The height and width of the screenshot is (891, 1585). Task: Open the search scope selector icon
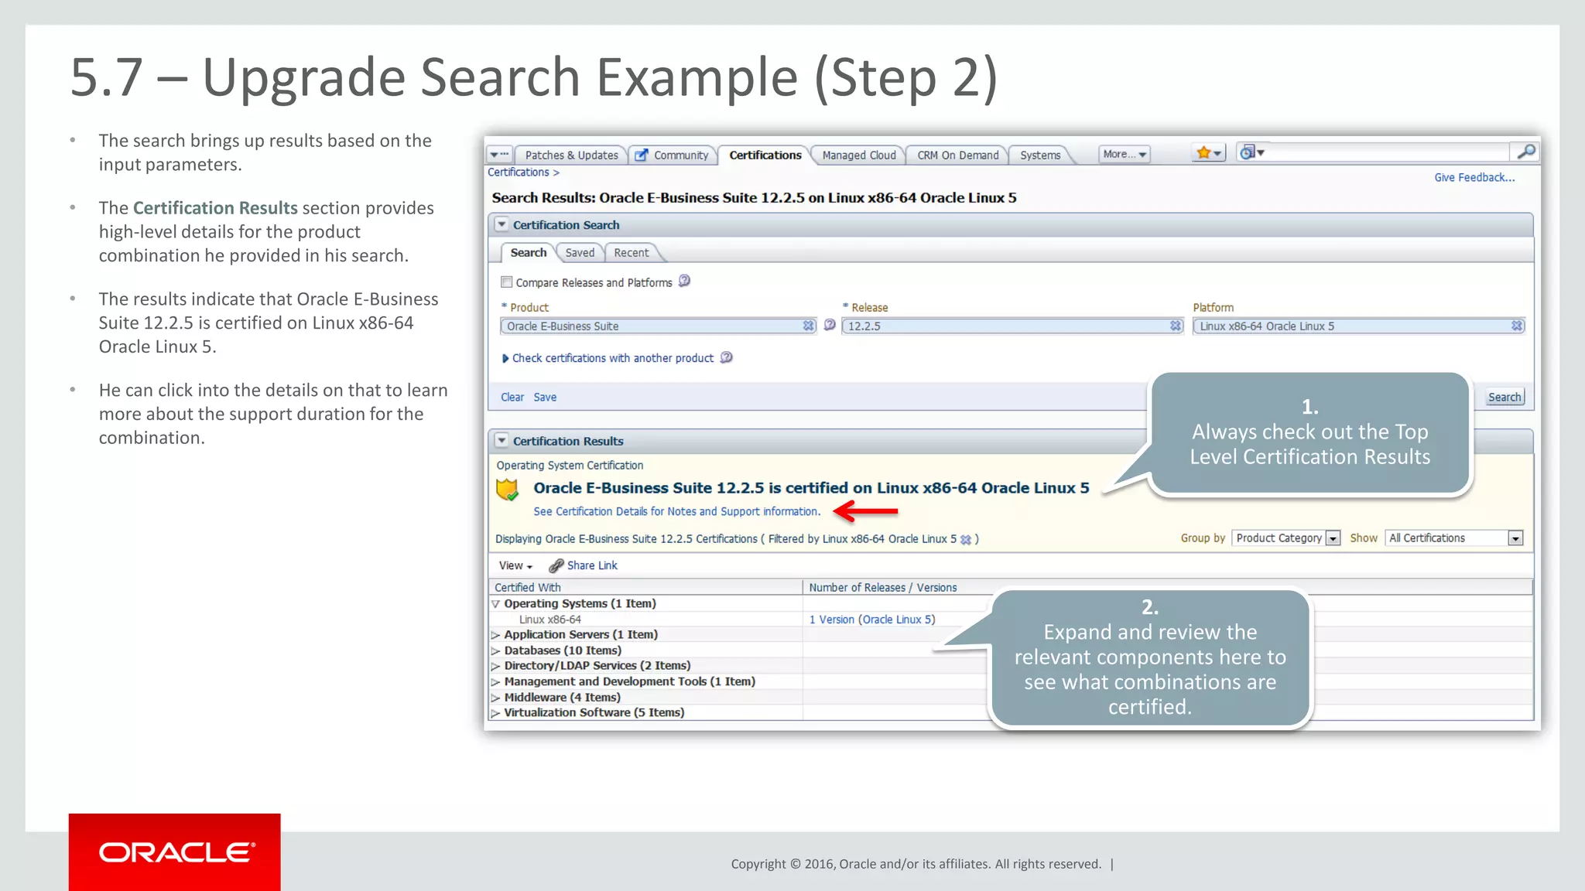tap(1251, 152)
